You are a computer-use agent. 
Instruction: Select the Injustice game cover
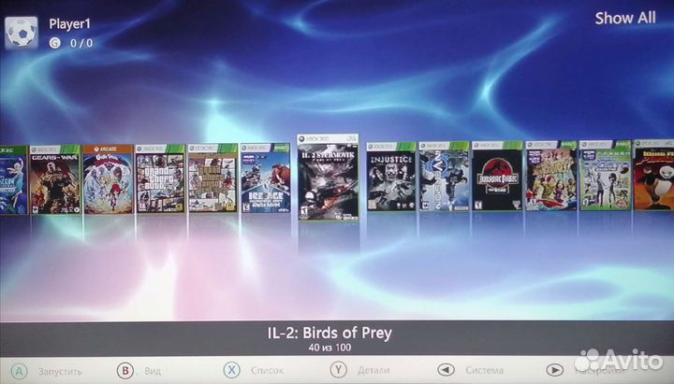pos(391,177)
